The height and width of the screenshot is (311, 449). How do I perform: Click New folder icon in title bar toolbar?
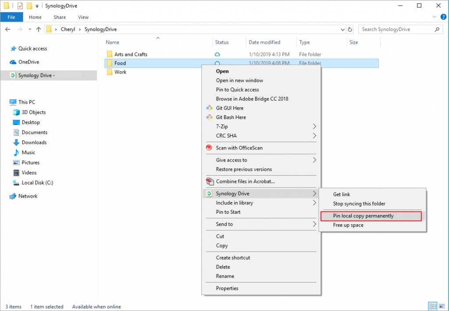tap(29, 6)
